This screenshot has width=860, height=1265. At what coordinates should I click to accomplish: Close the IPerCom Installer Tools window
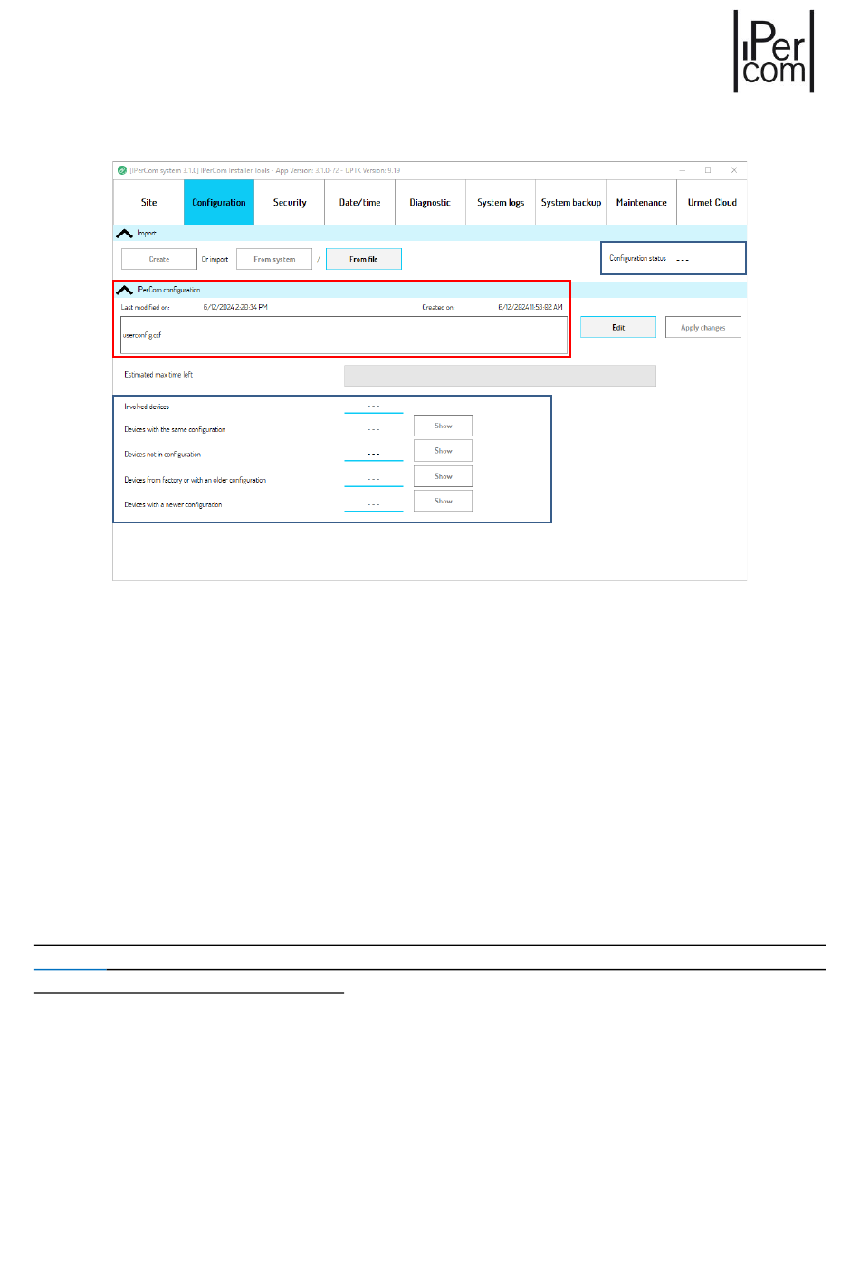point(734,170)
